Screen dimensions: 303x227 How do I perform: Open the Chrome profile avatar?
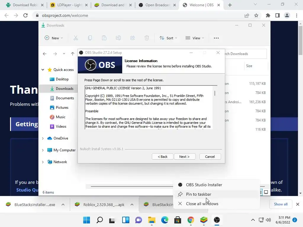click(287, 15)
